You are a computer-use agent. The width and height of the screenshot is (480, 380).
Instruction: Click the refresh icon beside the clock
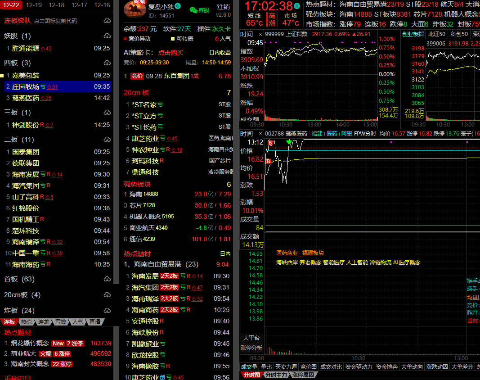298,6
